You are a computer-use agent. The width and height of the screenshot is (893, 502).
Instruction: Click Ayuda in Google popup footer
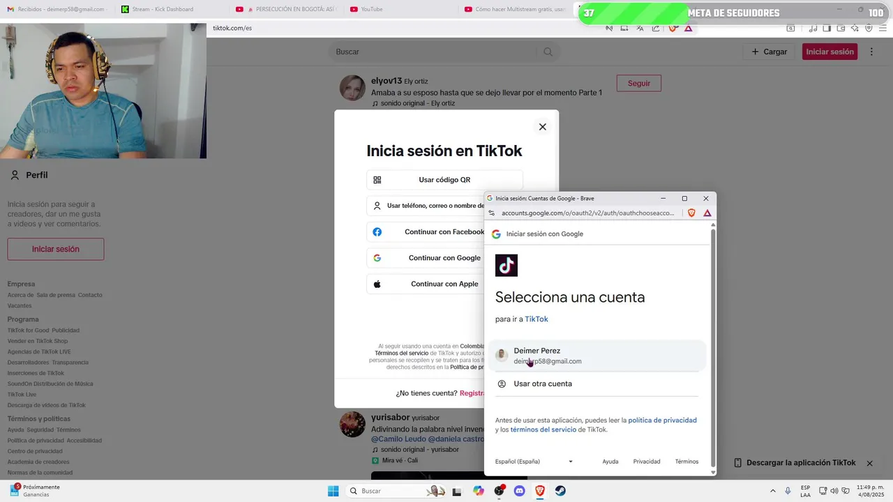[x=610, y=462]
